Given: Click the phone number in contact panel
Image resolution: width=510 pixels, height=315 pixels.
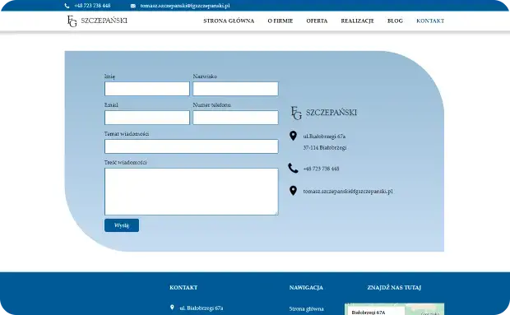Looking at the screenshot, I should tap(321, 169).
